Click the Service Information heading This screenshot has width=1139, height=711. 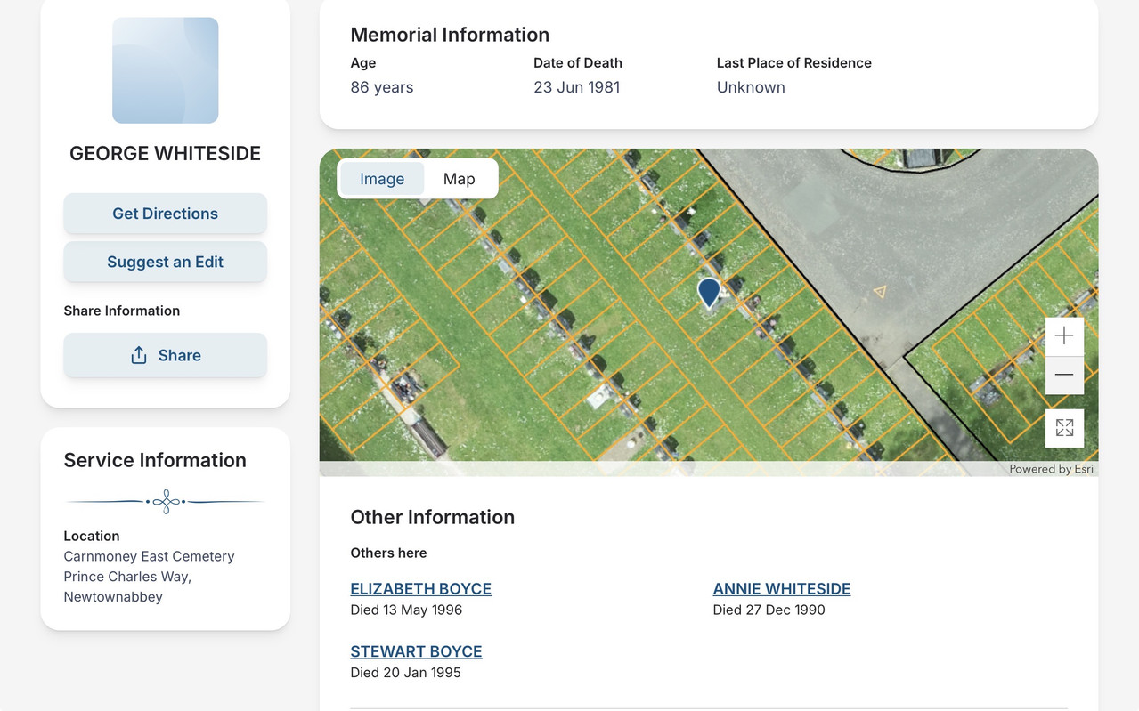click(155, 460)
